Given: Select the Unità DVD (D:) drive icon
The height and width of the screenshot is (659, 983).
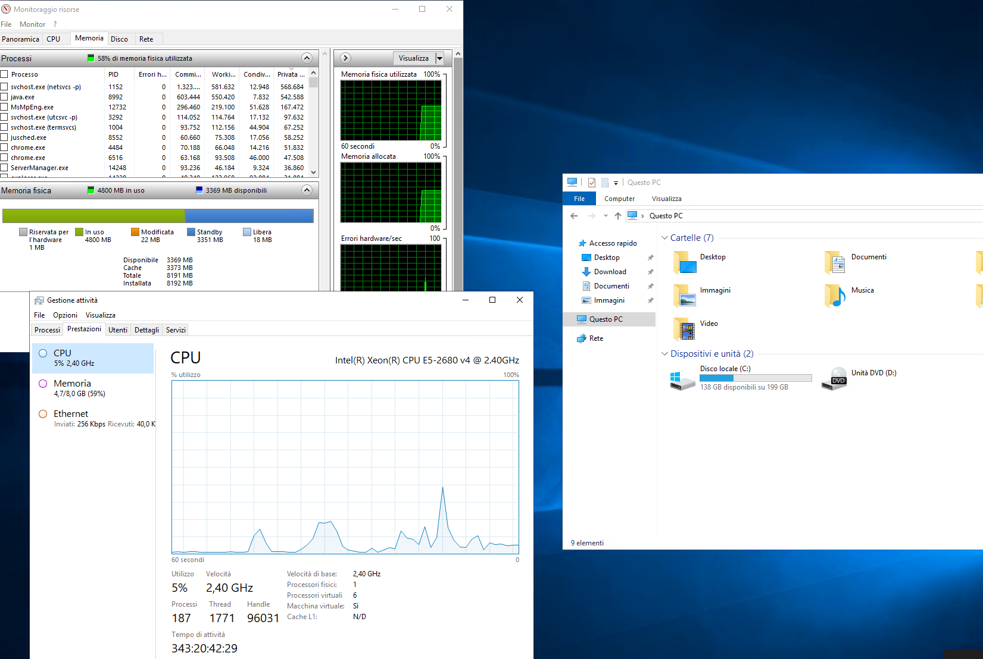Looking at the screenshot, I should [834, 378].
